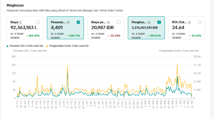The width and height of the screenshot is (214, 119).
Task: Click the Apr 3 date axis label
Action: (176, 104)
